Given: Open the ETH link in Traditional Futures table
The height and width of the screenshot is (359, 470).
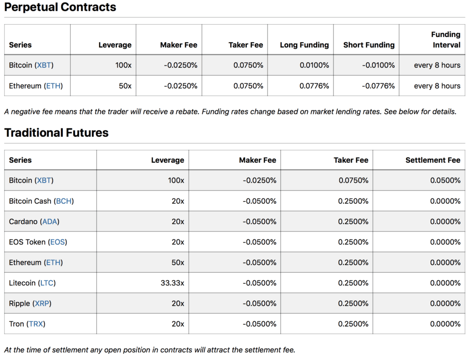Looking at the screenshot, I should point(54,263).
